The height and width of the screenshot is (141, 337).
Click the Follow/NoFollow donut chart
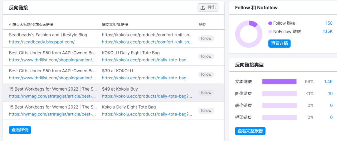tap(249, 34)
